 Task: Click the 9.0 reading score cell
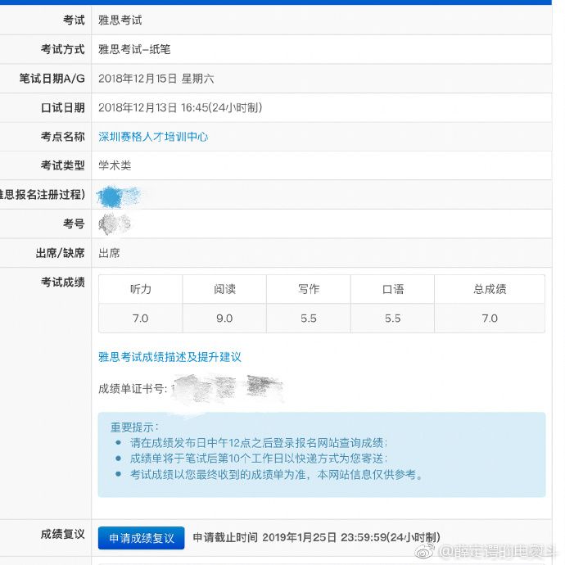(x=224, y=319)
